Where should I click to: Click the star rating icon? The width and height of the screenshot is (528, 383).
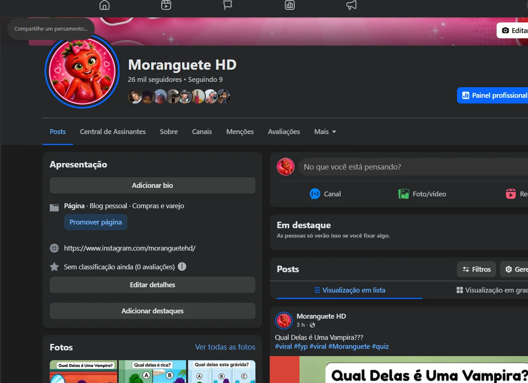pyautogui.click(x=54, y=267)
